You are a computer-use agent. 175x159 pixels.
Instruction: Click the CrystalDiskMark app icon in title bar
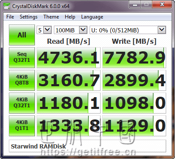coord(6,6)
